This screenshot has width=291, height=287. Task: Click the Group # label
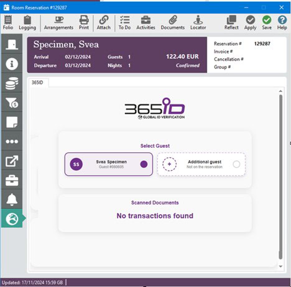[x=222, y=67]
